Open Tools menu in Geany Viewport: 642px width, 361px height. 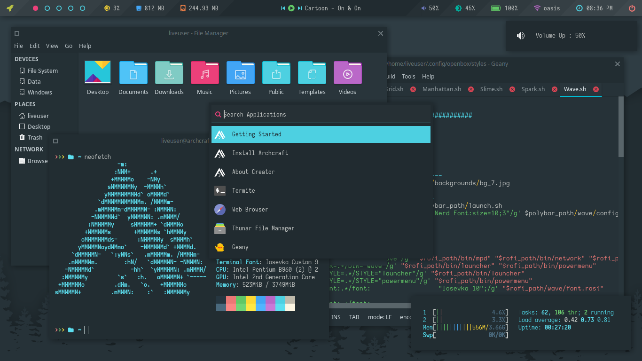point(408,76)
